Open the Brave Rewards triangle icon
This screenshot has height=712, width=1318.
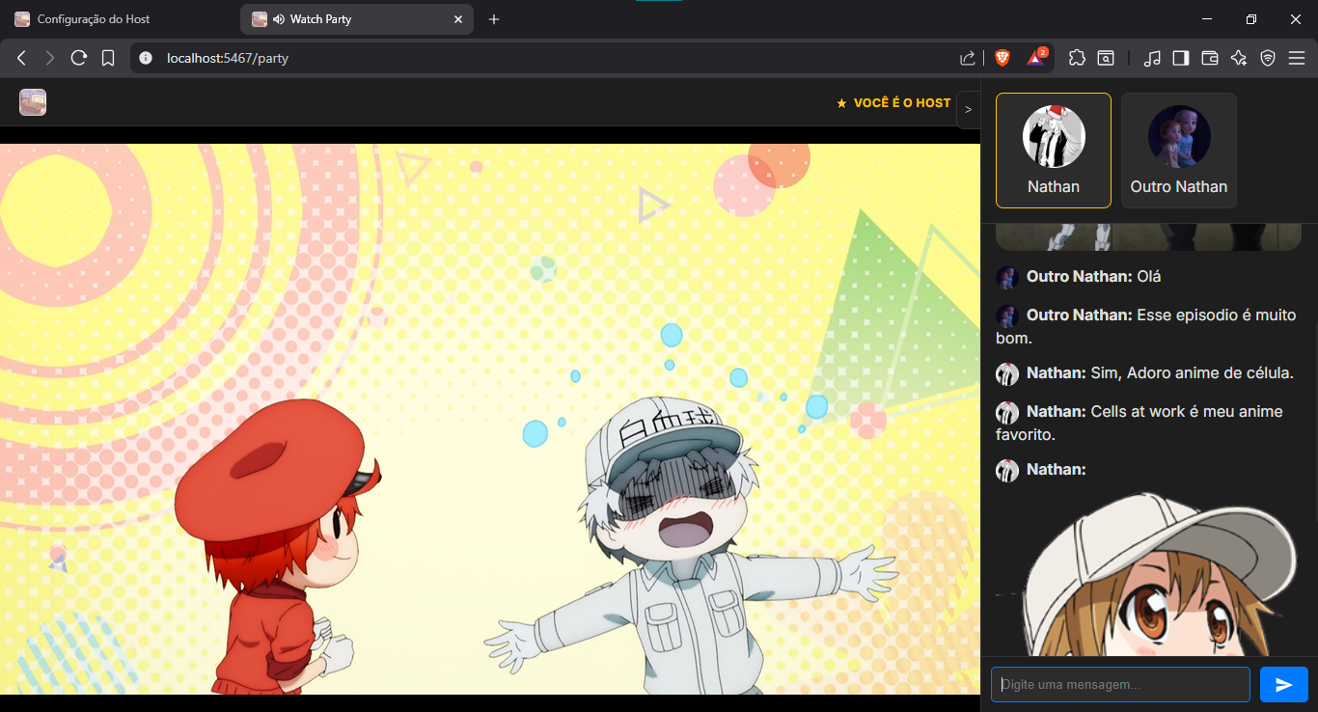point(1035,58)
